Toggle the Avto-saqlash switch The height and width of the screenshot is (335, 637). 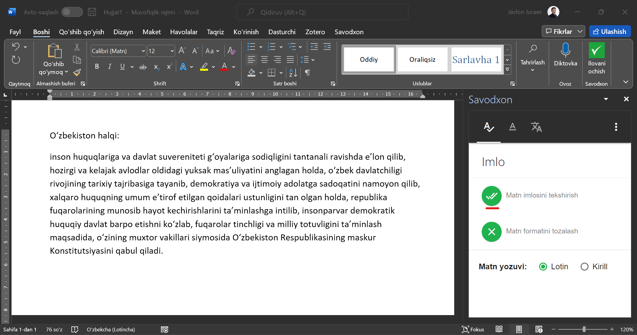(x=72, y=12)
